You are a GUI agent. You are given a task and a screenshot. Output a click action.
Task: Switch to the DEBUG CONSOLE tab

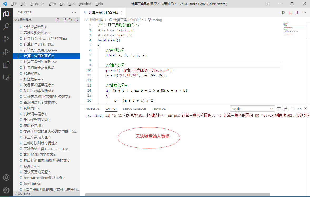[134, 108]
